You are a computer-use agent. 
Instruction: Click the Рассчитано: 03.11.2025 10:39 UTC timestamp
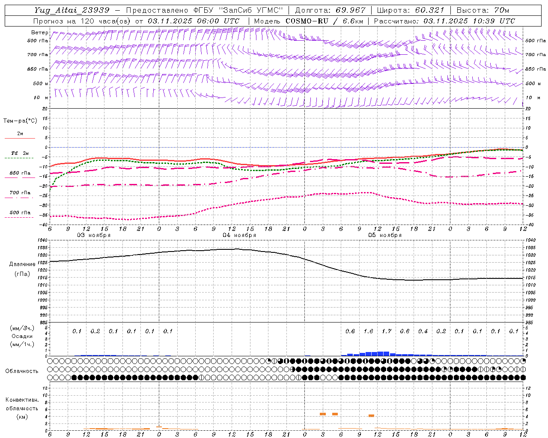[444, 21]
